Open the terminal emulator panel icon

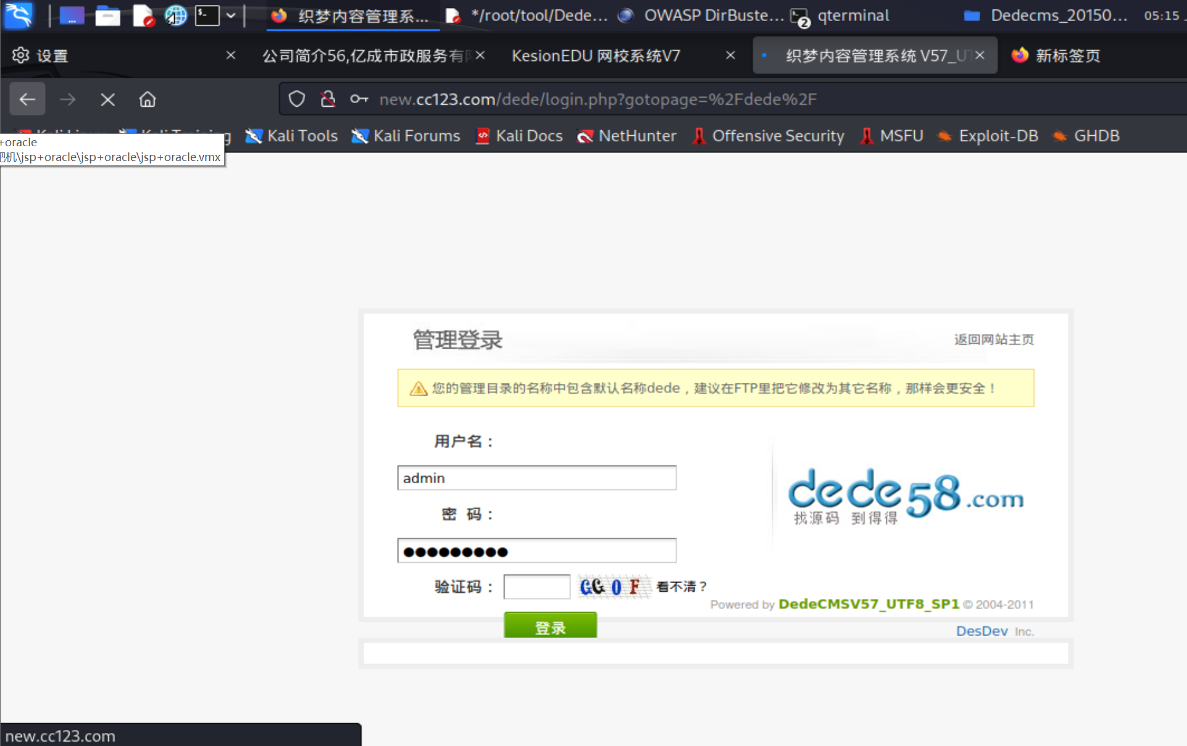tap(207, 15)
